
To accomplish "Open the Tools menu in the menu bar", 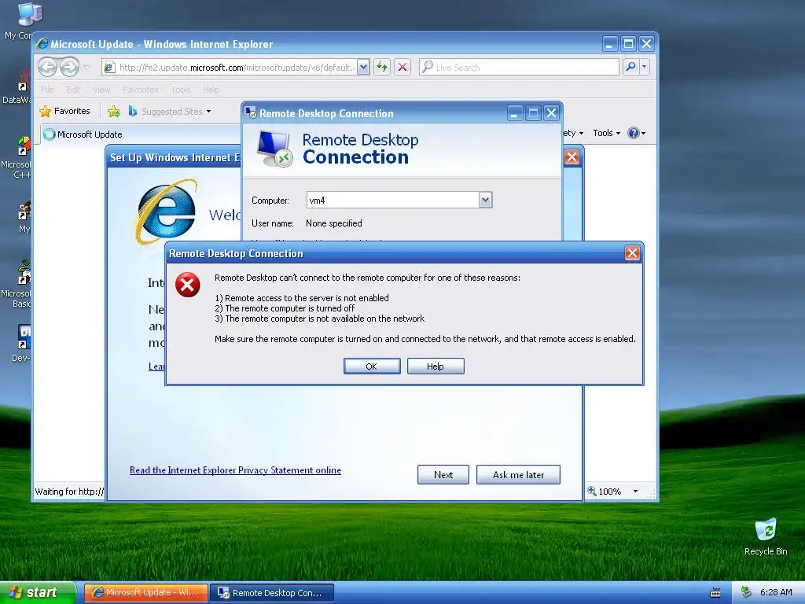I will (x=181, y=90).
